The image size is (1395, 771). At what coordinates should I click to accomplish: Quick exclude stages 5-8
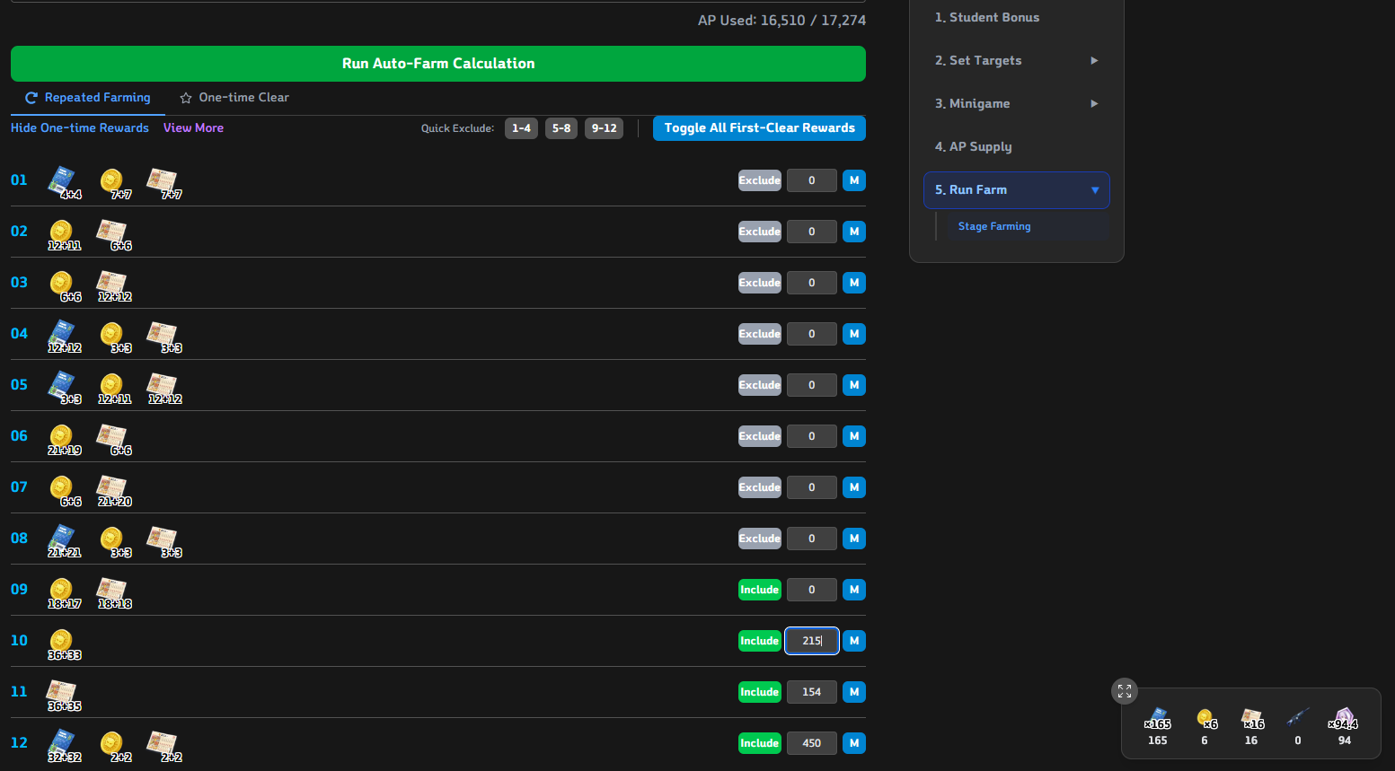pos(561,128)
